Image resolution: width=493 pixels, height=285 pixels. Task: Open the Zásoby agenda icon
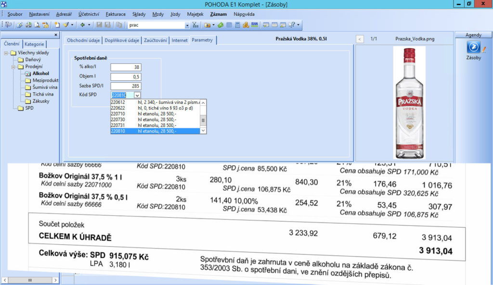(x=473, y=48)
